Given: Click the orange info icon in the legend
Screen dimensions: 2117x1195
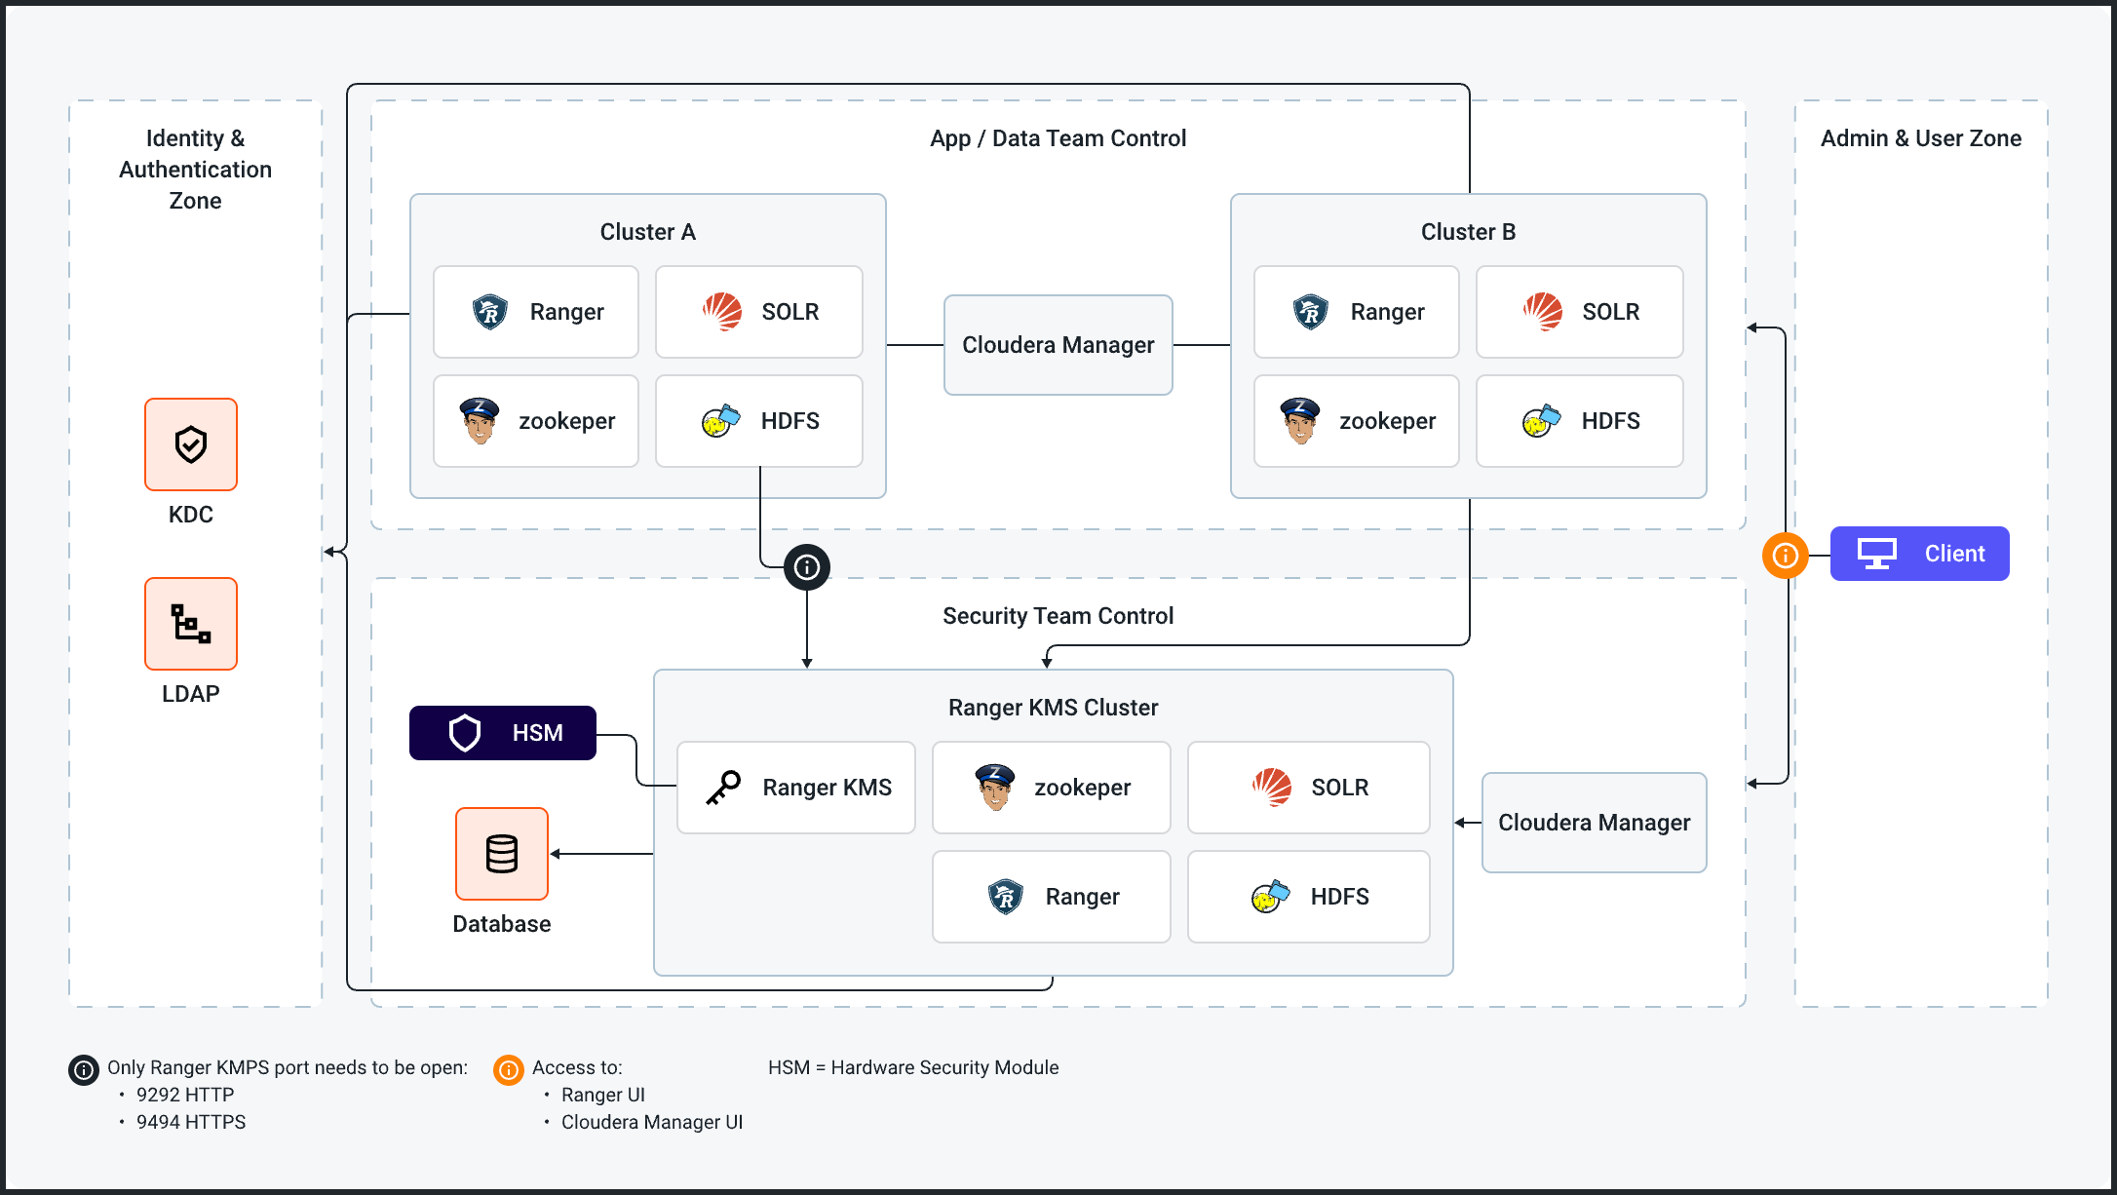Looking at the screenshot, I should [x=509, y=1069].
